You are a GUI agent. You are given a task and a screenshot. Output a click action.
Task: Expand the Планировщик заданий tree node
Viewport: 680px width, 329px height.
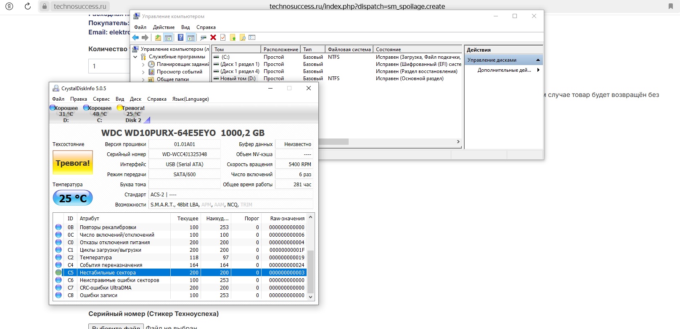pyautogui.click(x=143, y=65)
